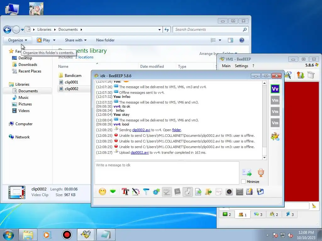Click the change your view icon
322x241 pixels.
tap(213, 40)
